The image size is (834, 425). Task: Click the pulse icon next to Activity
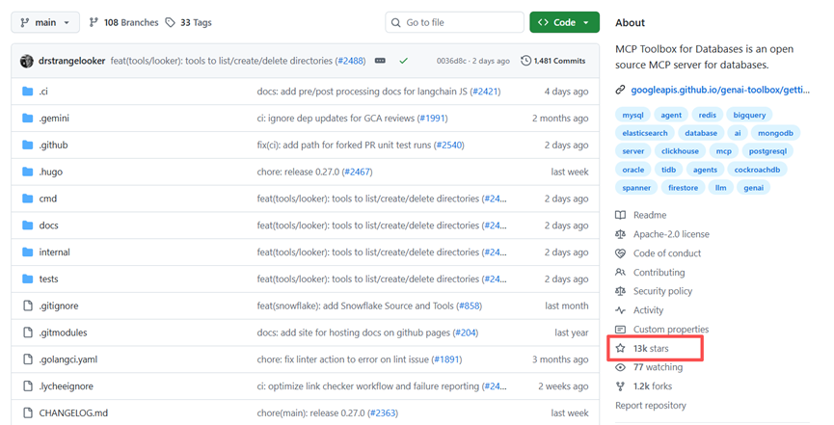(x=620, y=310)
